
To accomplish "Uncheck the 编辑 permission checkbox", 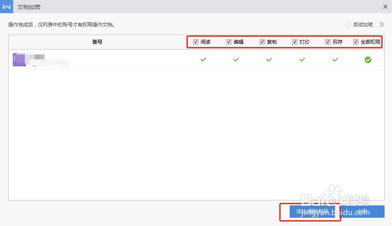I will (229, 42).
